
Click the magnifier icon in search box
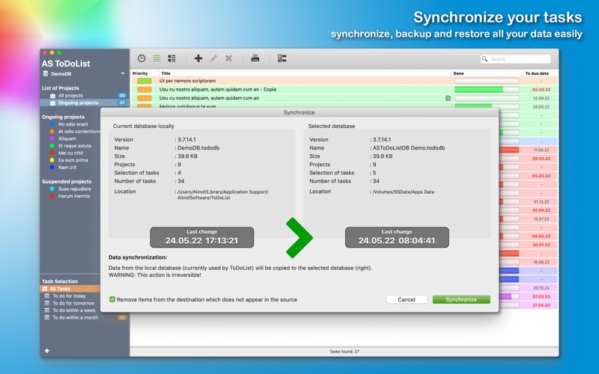click(484, 59)
